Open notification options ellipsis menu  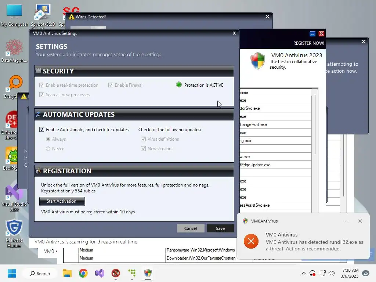[345, 221]
